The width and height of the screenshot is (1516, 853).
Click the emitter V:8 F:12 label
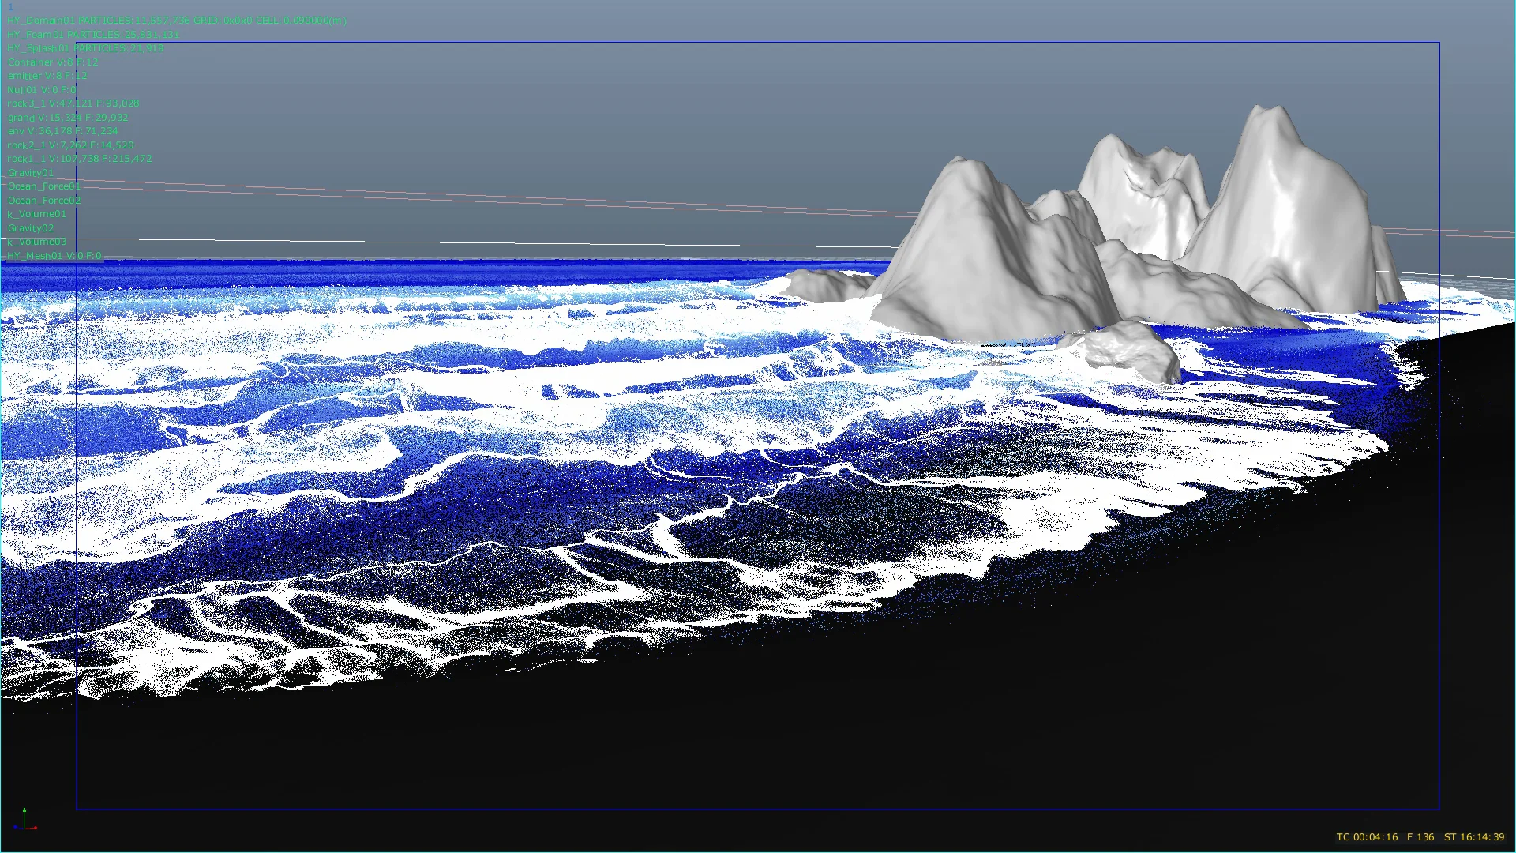[47, 76]
